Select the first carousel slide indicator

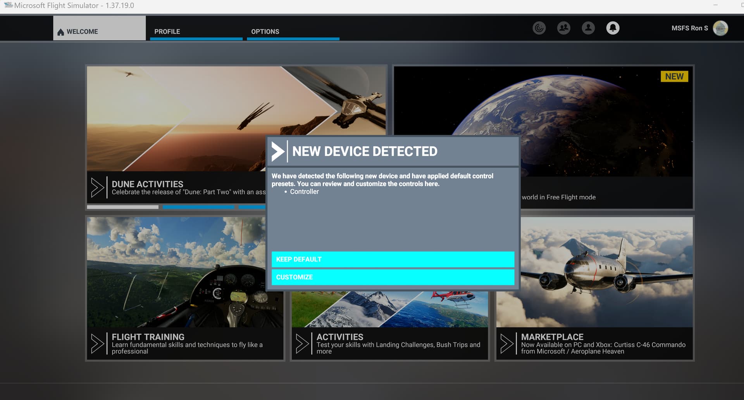pos(122,207)
